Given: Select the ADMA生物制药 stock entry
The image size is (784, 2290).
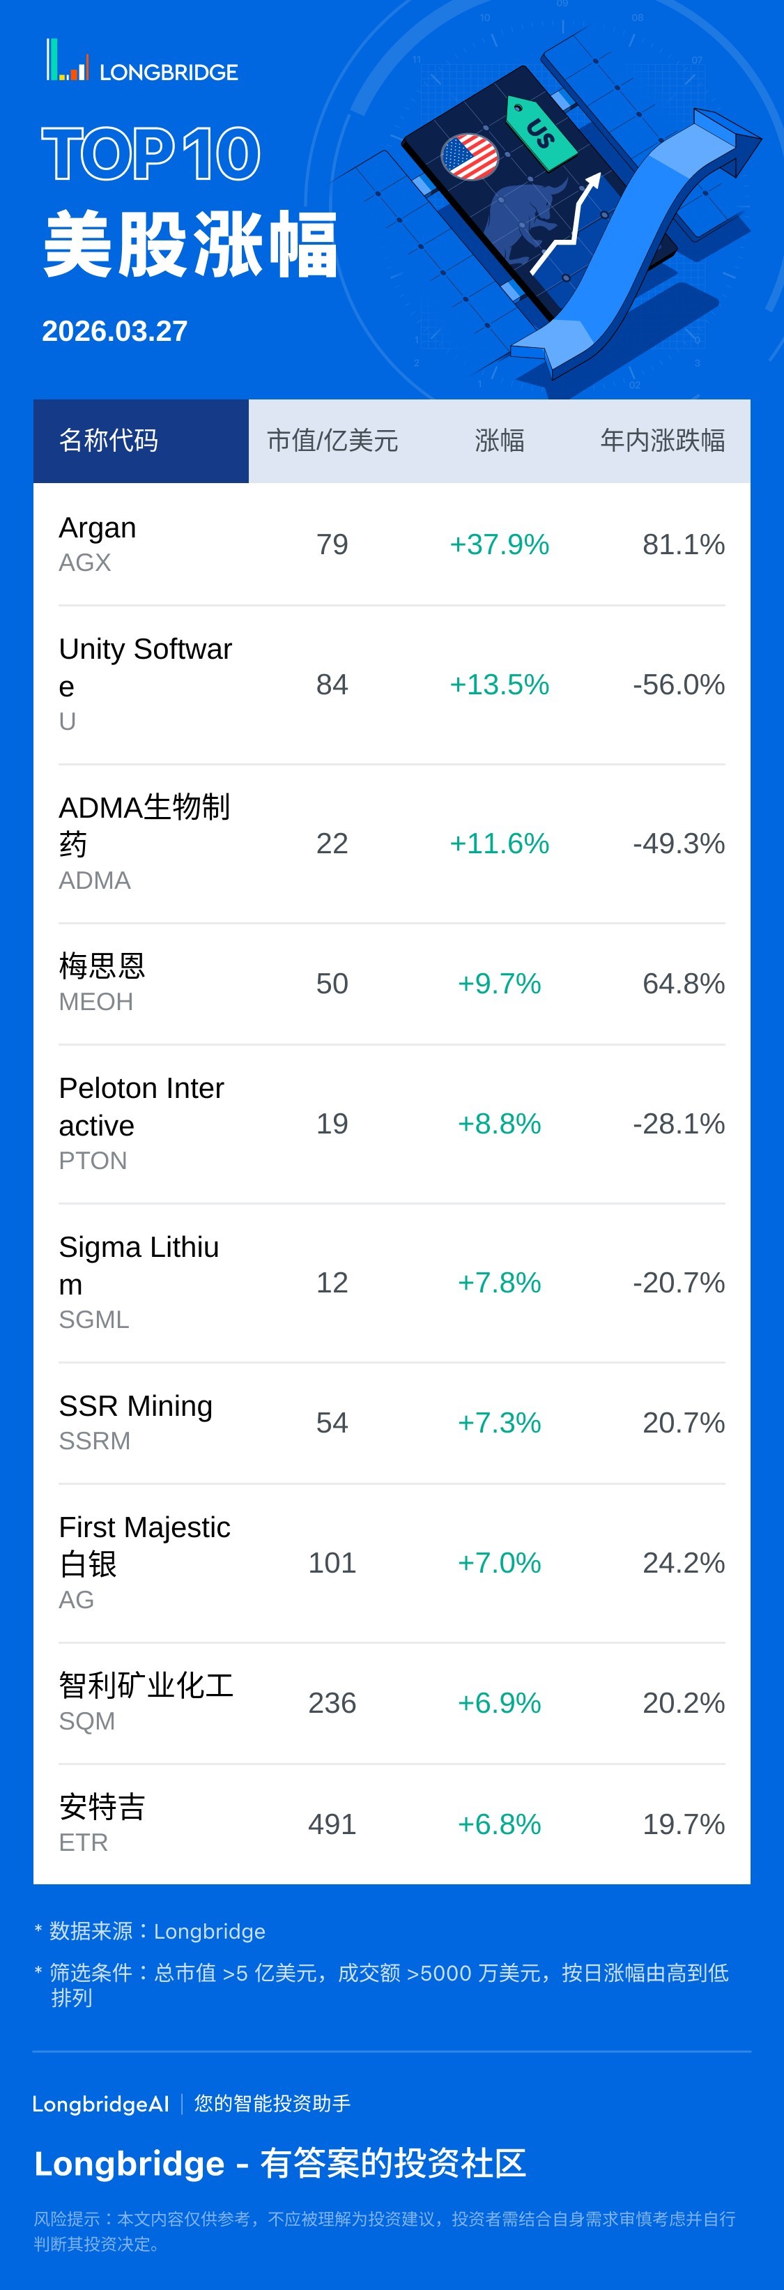Looking at the screenshot, I should pyautogui.click(x=144, y=825).
